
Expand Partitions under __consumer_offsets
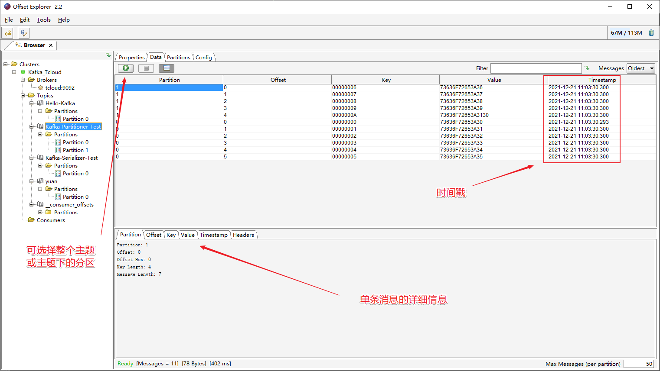coord(40,212)
